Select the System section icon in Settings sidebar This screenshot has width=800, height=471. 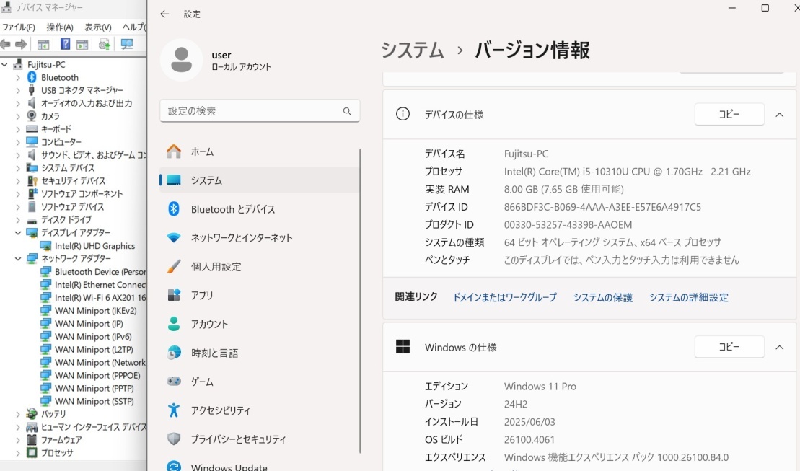[x=172, y=180]
